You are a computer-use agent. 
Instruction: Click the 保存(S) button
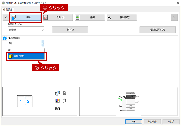click(x=70, y=30)
